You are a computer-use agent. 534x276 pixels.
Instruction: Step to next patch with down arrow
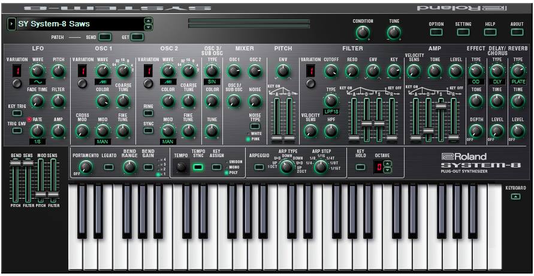(148, 27)
